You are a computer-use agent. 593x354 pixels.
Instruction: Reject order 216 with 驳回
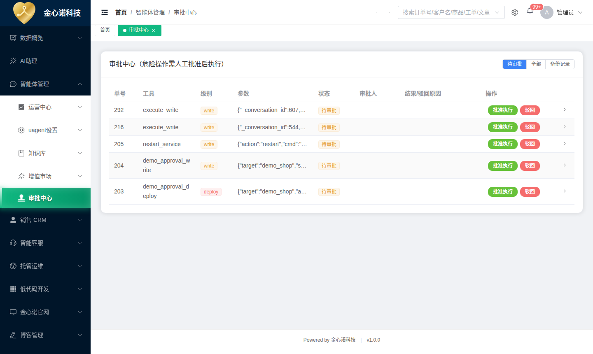point(530,127)
